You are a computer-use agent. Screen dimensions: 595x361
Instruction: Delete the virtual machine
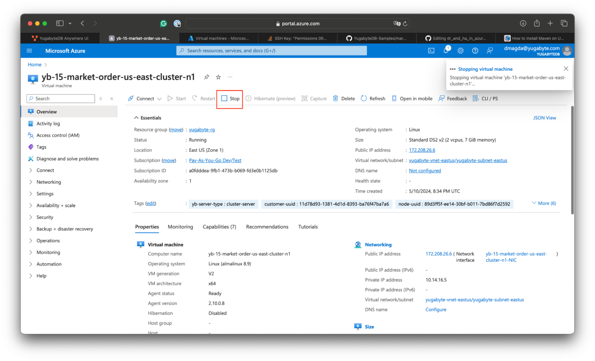click(343, 98)
